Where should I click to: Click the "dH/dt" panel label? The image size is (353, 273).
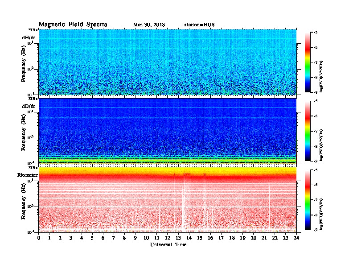pyautogui.click(x=29, y=37)
